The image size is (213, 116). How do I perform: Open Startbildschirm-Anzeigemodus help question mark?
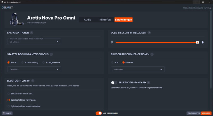click(x=51, y=54)
